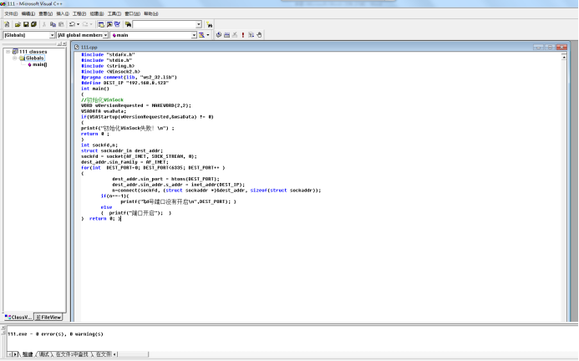Image resolution: width=579 pixels, height=361 pixels.
Task: Collapse the Globals folder node
Action: pyautogui.click(x=14, y=58)
